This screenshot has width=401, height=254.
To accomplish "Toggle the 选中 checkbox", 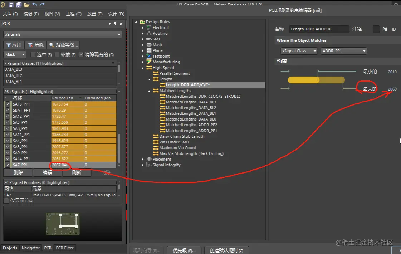I will 33,54.
